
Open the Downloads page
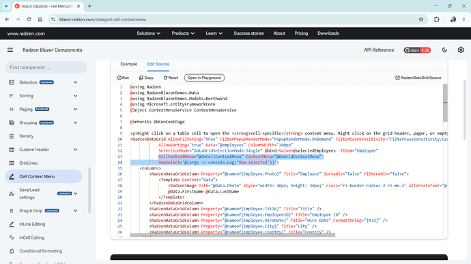(x=328, y=33)
